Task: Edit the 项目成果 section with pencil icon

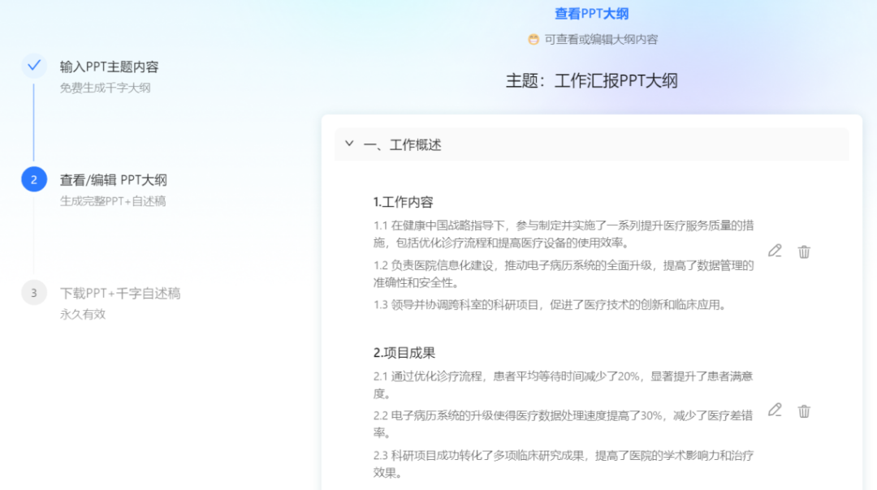Action: (x=774, y=411)
